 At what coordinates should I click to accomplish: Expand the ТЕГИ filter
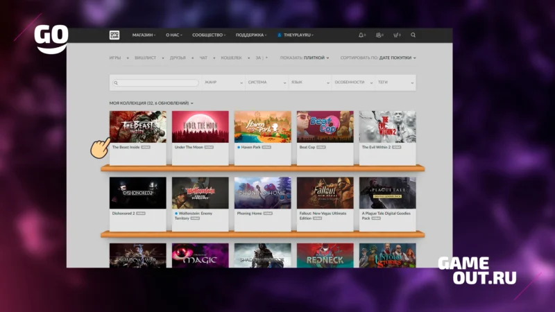[395, 83]
